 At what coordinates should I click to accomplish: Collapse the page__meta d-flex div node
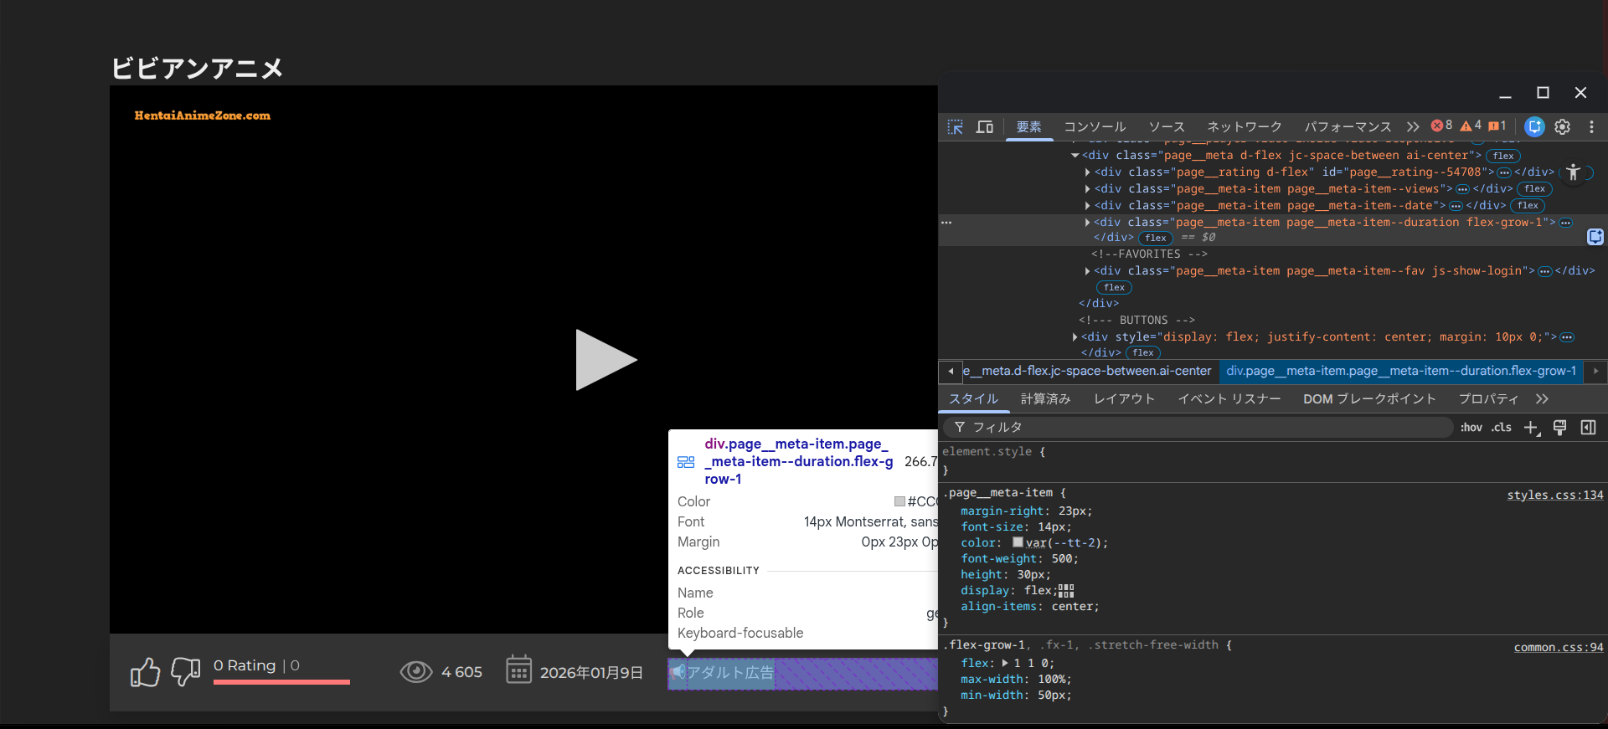click(x=1075, y=156)
